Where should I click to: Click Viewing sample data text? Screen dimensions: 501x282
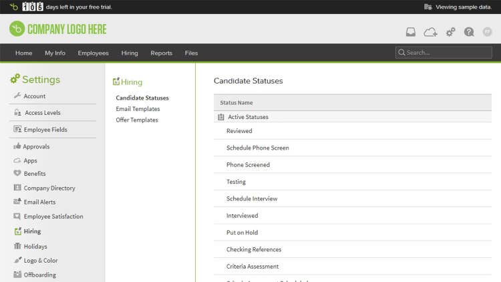click(x=464, y=7)
